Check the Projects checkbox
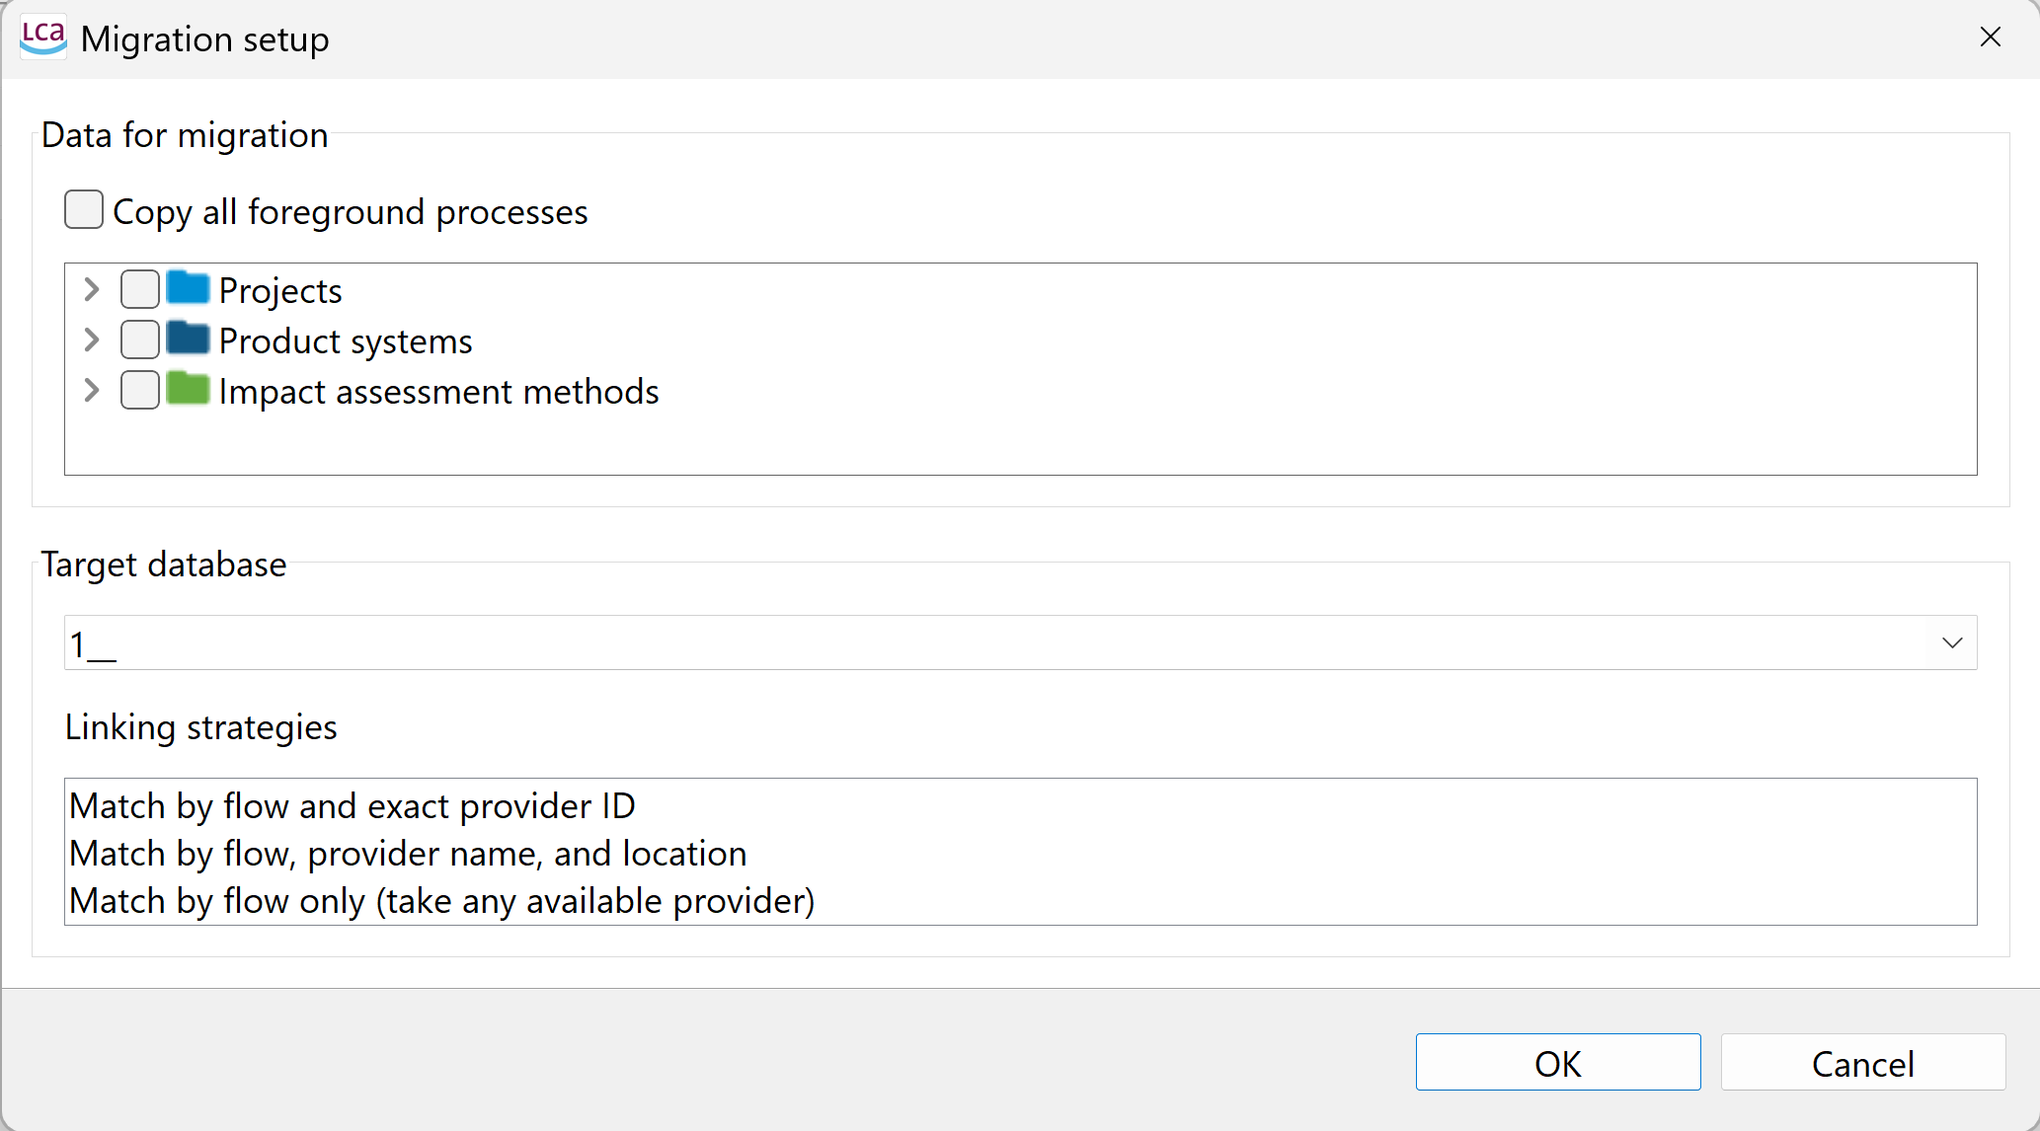Image resolution: width=2040 pixels, height=1131 pixels. 140,289
